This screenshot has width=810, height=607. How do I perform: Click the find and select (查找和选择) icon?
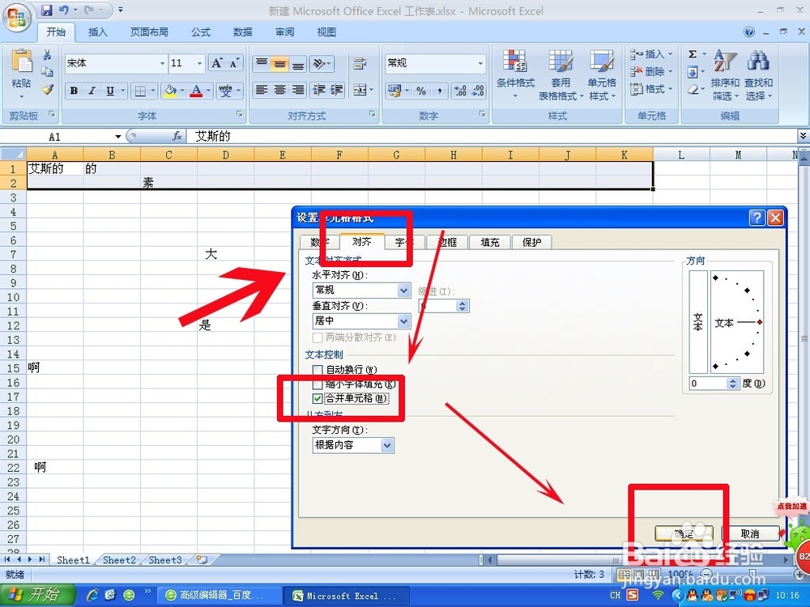coord(758,73)
